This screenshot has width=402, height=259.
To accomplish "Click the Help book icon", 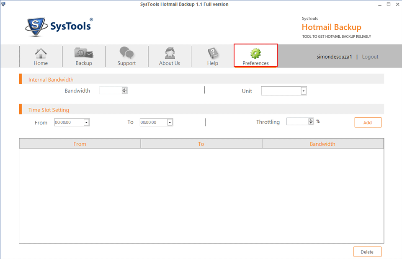I will point(213,53).
